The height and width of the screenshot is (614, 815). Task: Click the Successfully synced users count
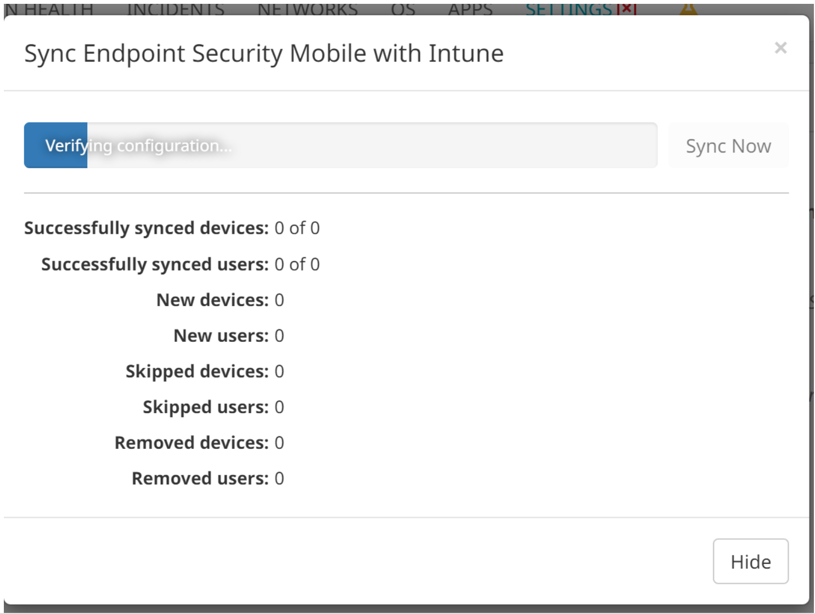click(x=297, y=264)
